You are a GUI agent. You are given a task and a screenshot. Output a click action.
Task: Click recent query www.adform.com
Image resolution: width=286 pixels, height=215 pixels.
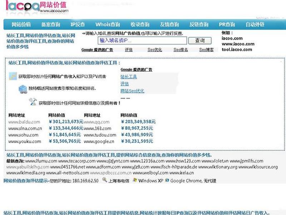pyautogui.click(x=103, y=167)
